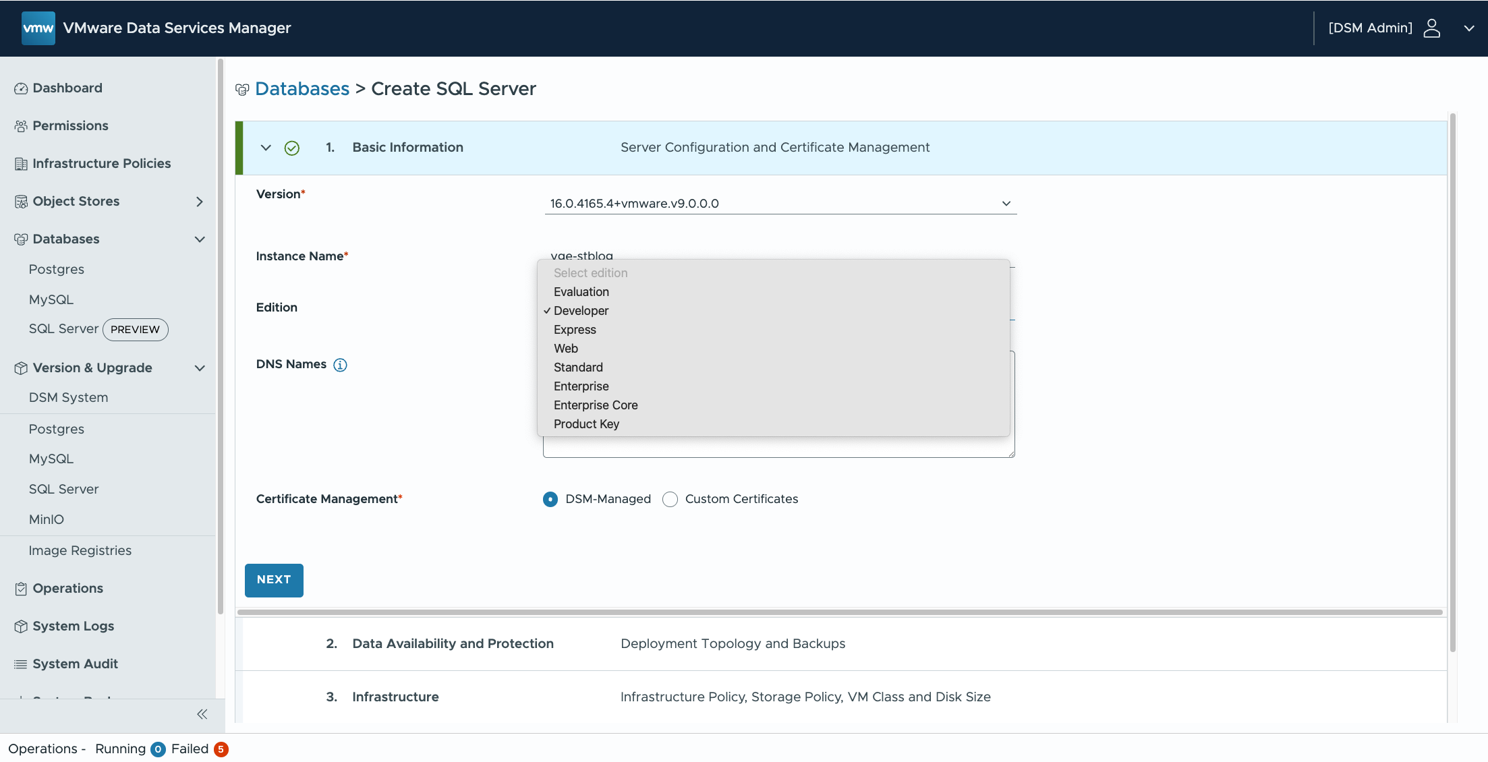Open the DSM Admin account dropdown

coord(1468,28)
